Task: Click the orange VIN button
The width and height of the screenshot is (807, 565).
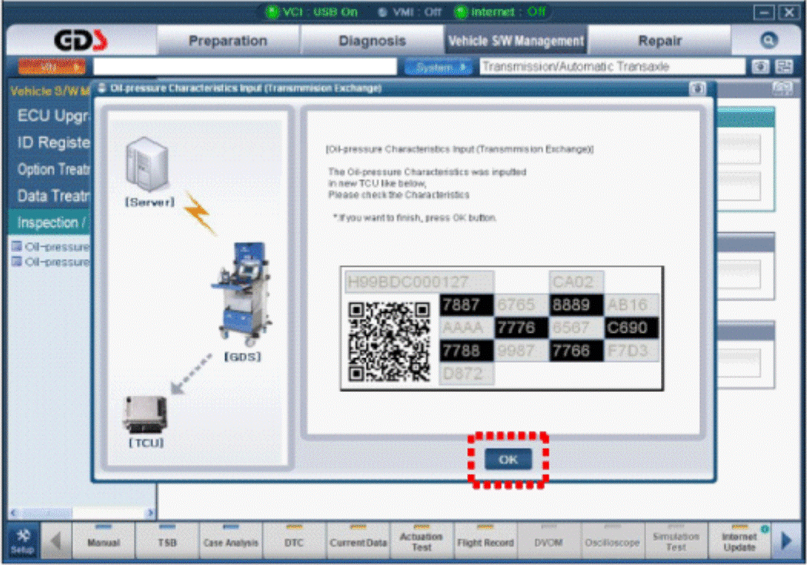Action: [x=52, y=67]
